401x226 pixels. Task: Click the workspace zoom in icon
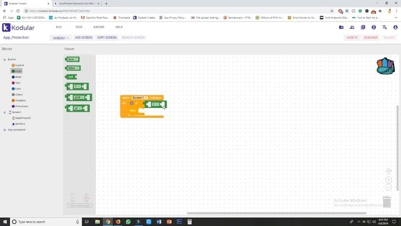pos(388,180)
